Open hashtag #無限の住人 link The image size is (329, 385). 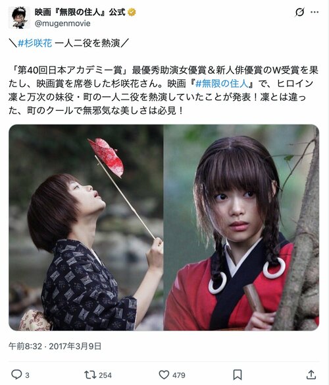pyautogui.click(x=222, y=84)
